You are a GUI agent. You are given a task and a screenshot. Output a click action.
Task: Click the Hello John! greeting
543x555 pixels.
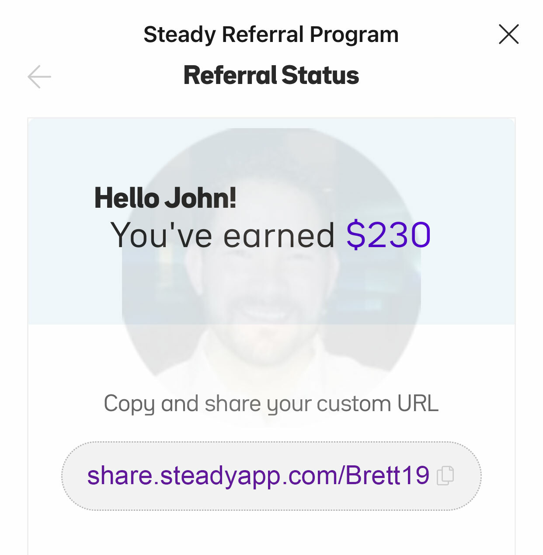[x=165, y=198]
